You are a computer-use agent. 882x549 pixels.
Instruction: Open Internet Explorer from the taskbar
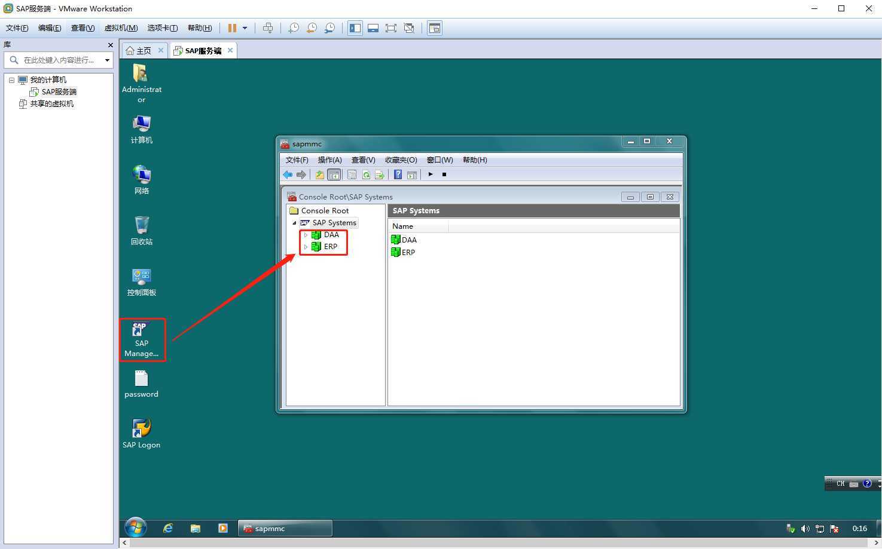click(168, 529)
